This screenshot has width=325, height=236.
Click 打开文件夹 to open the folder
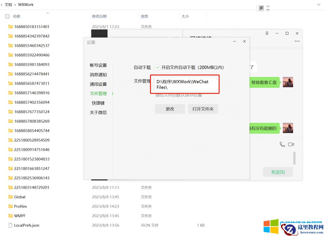coord(203,109)
